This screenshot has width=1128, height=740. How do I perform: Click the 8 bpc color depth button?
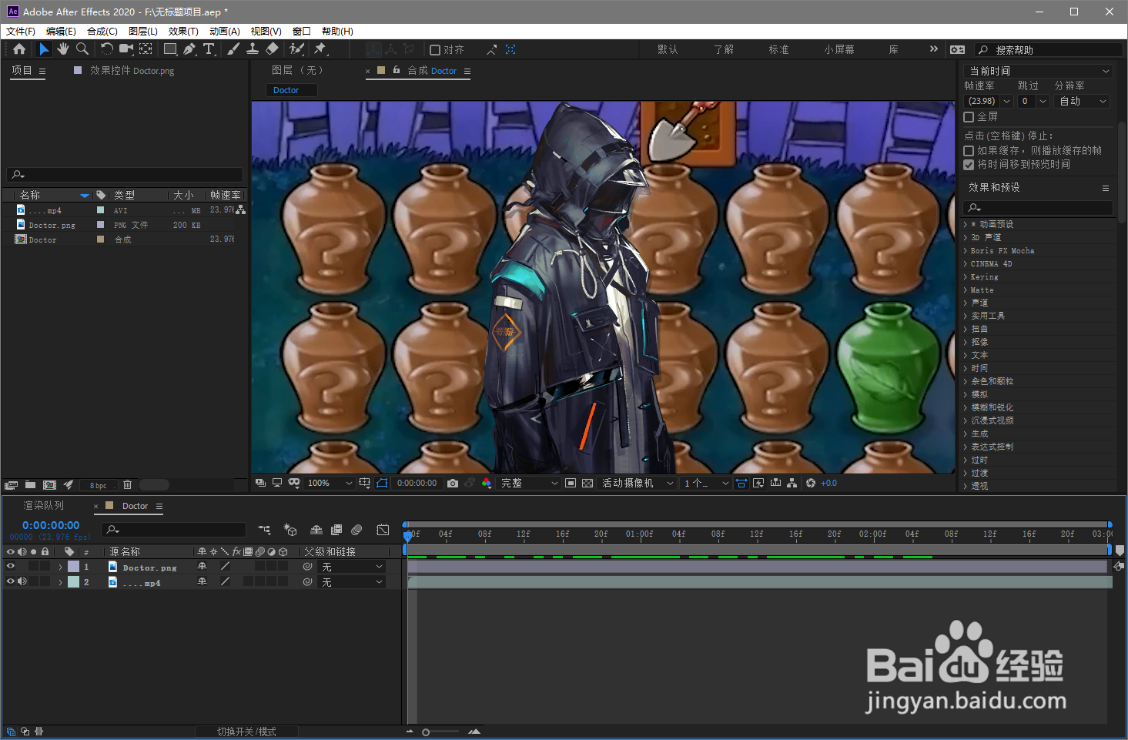[99, 485]
